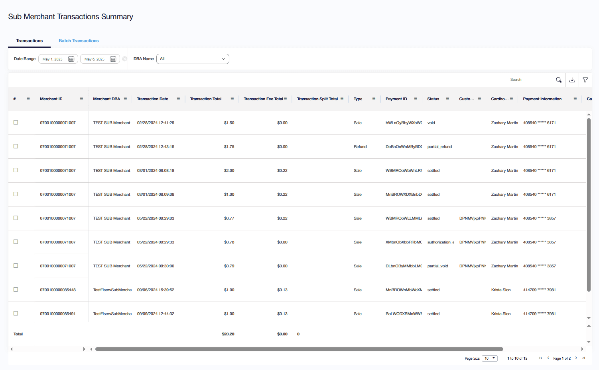Open Transaction Total column menu
The image size is (599, 370).
tap(232, 99)
